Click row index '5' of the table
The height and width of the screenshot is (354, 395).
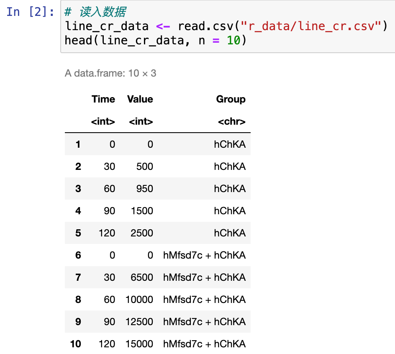pyautogui.click(x=78, y=233)
